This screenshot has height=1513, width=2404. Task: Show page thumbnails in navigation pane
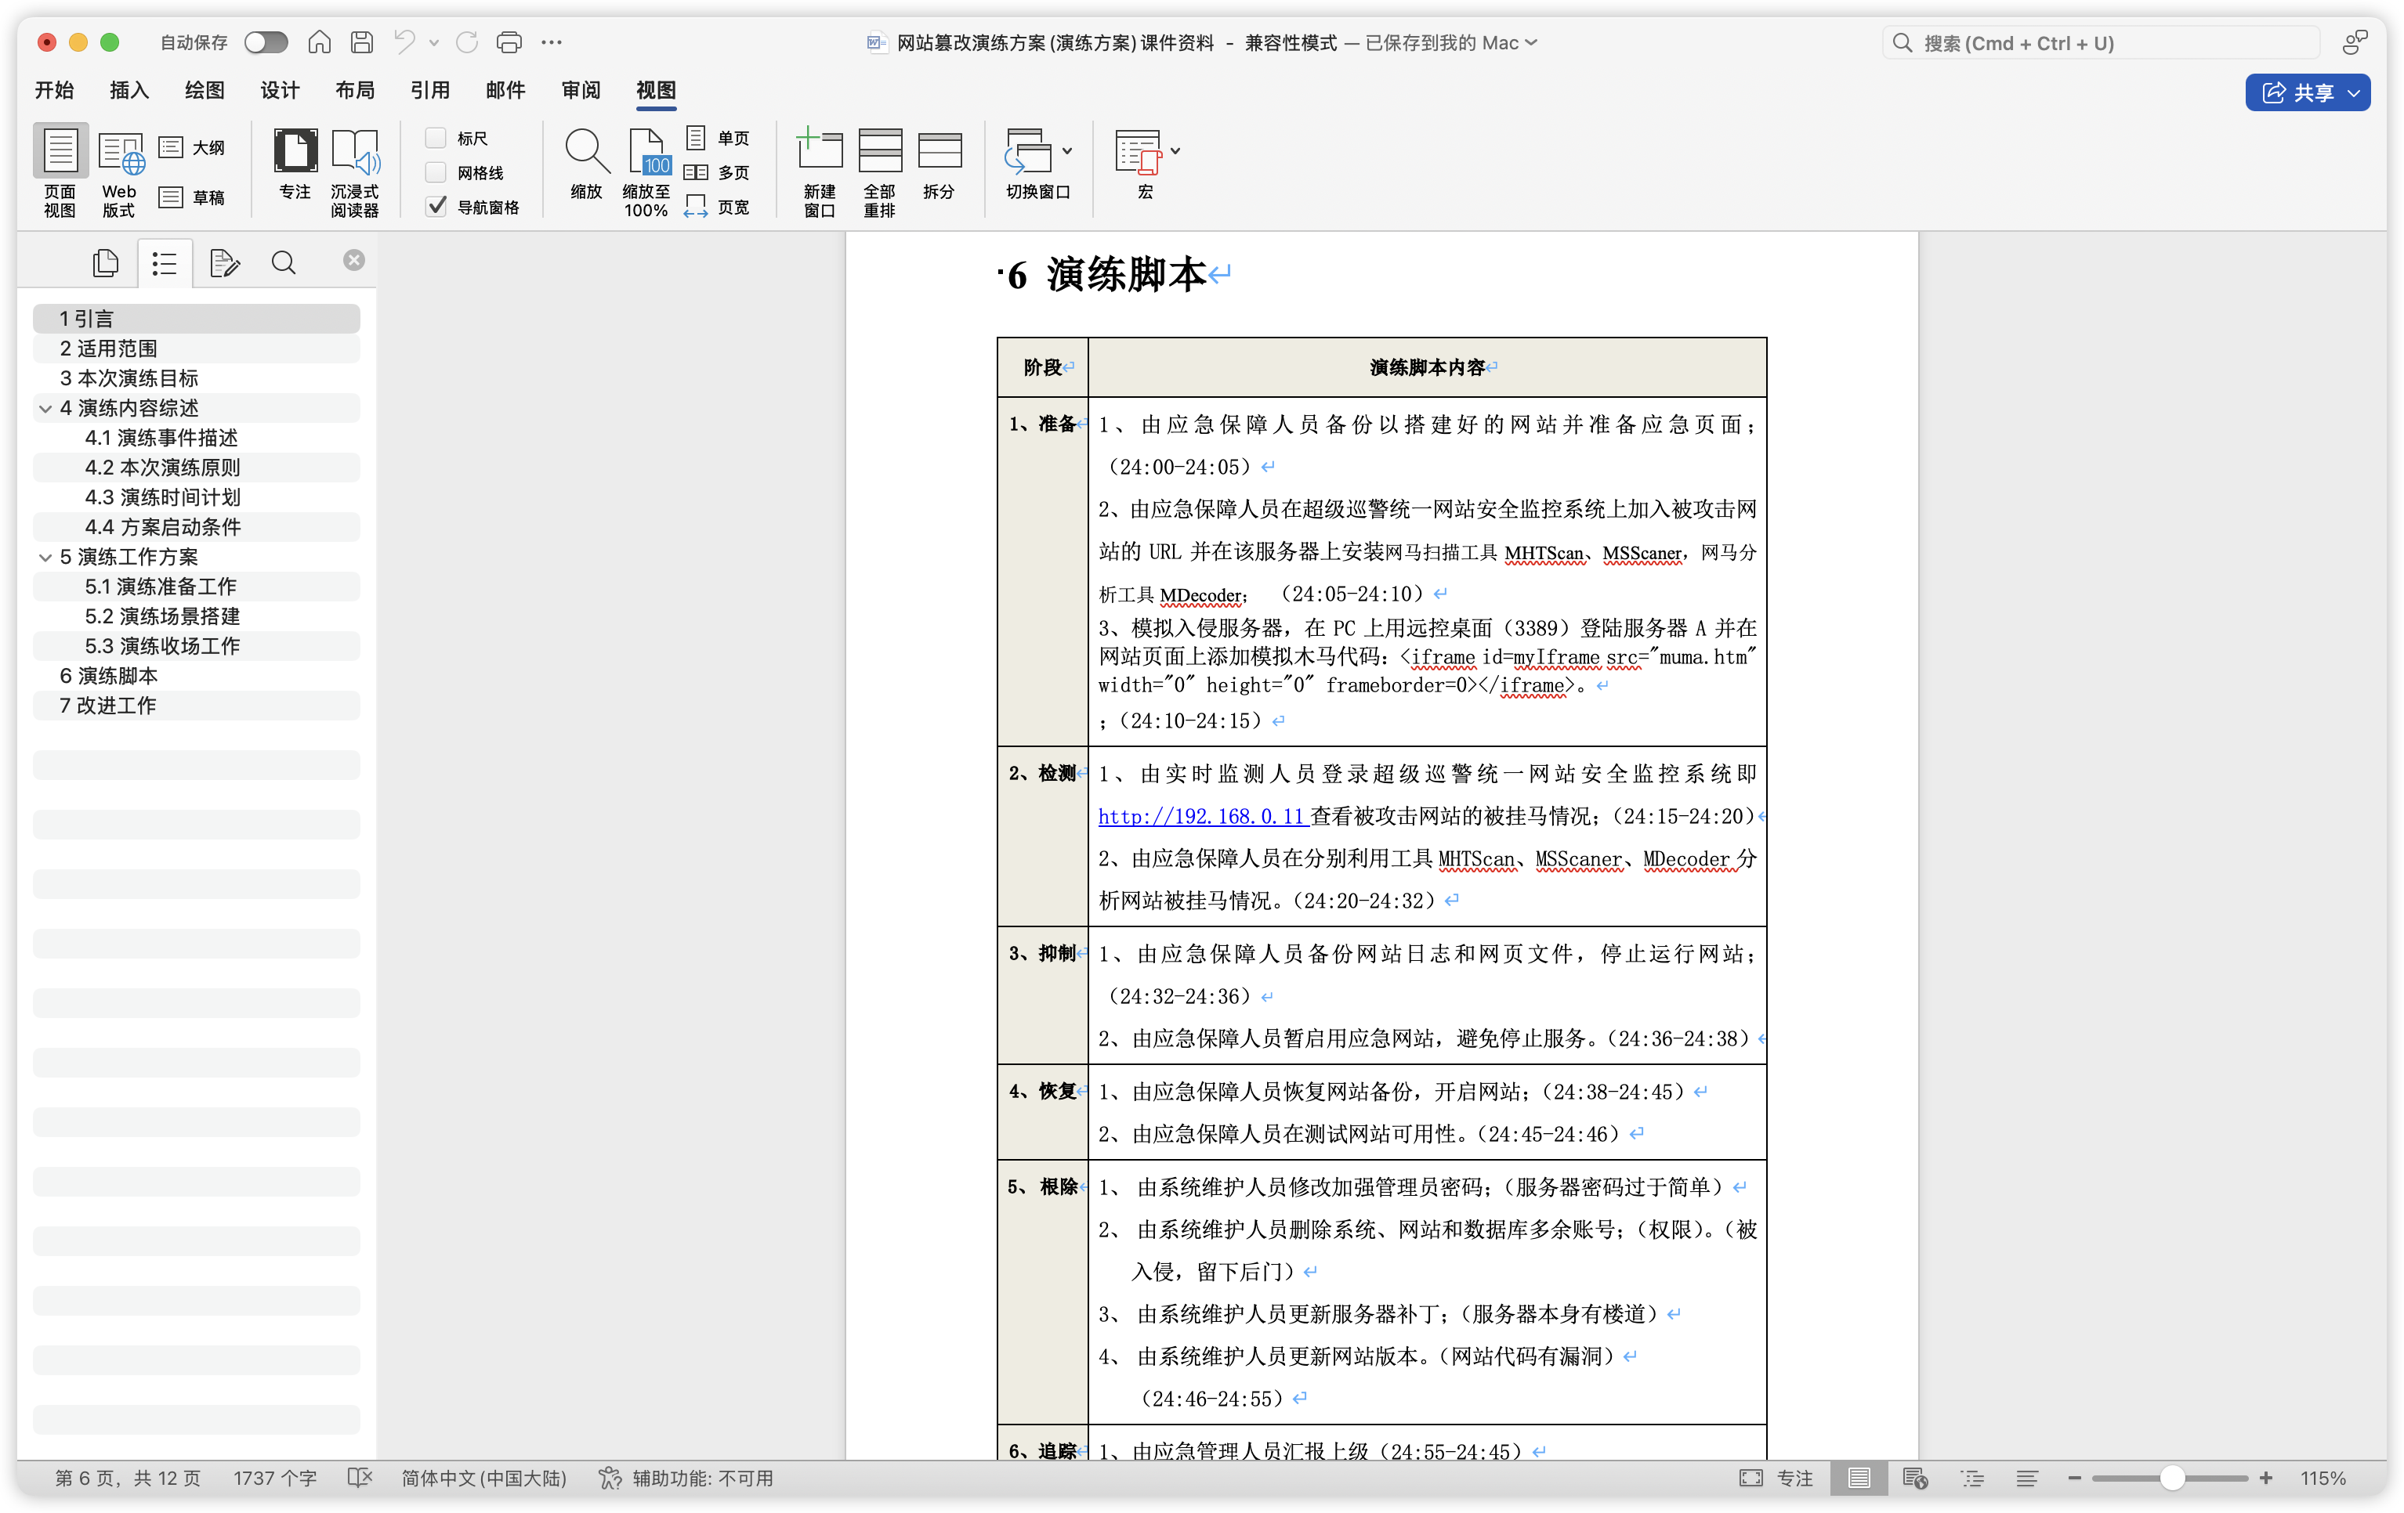(105, 262)
